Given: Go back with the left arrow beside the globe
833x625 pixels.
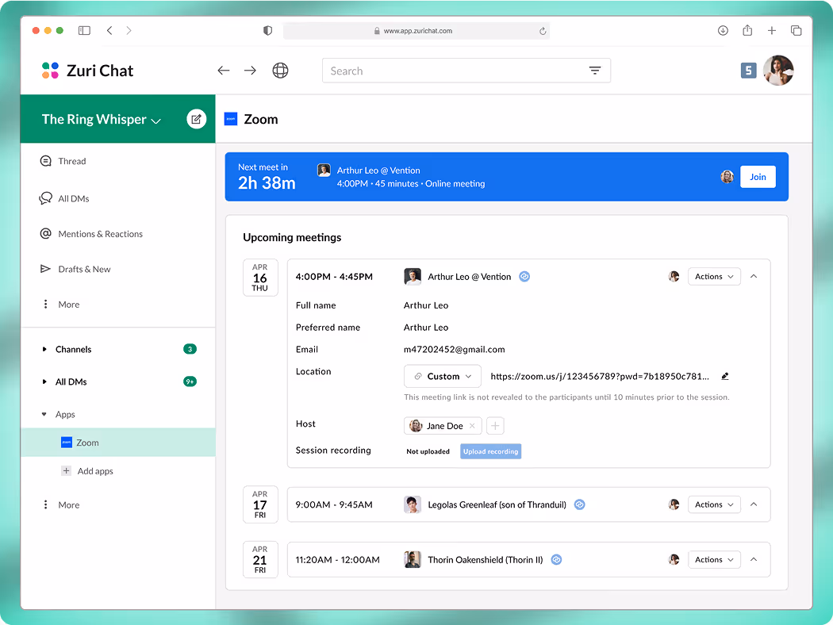Looking at the screenshot, I should click(224, 70).
